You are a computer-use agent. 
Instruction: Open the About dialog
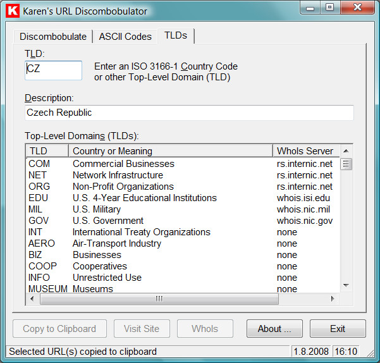pos(274,329)
